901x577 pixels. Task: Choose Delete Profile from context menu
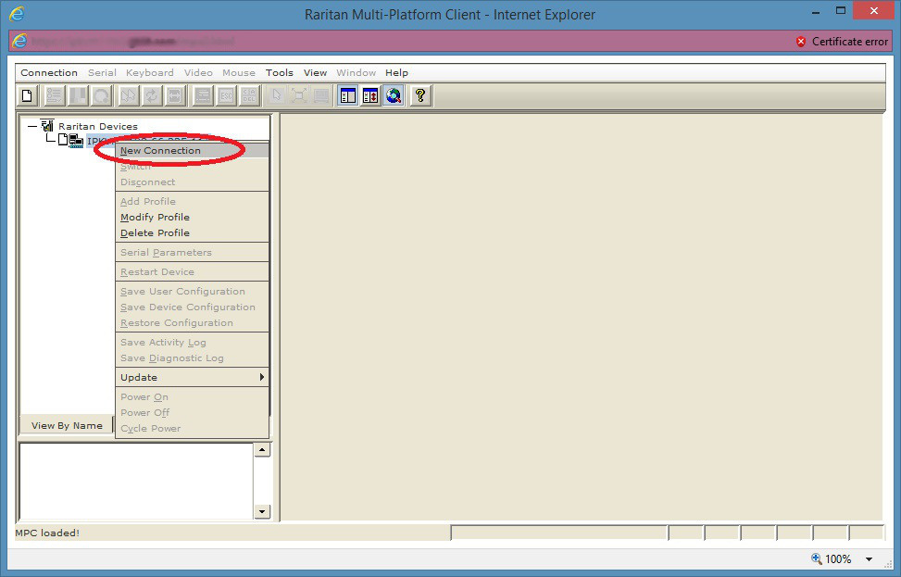[192, 232]
